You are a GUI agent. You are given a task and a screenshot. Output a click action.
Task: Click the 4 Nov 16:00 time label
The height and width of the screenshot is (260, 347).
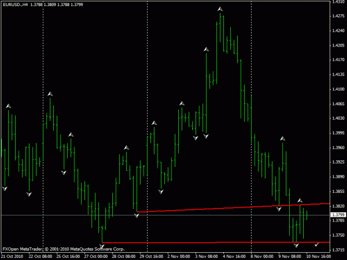coord(234,256)
